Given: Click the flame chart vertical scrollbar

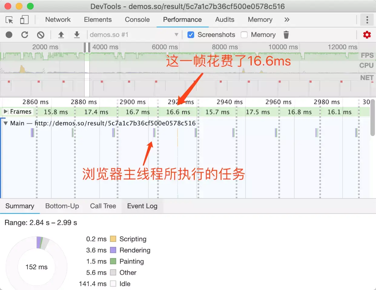Looking at the screenshot, I should coord(373,118).
